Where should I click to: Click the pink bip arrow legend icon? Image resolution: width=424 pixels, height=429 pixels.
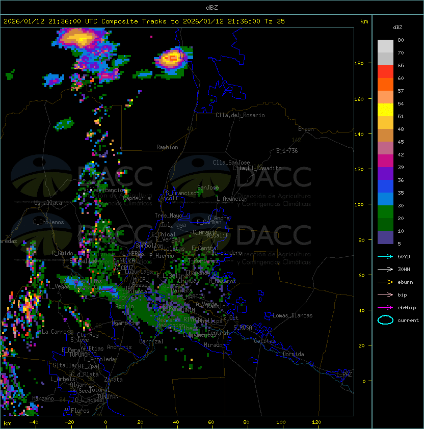tap(385, 294)
